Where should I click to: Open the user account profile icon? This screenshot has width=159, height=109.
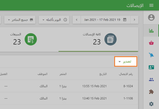(151, 17)
